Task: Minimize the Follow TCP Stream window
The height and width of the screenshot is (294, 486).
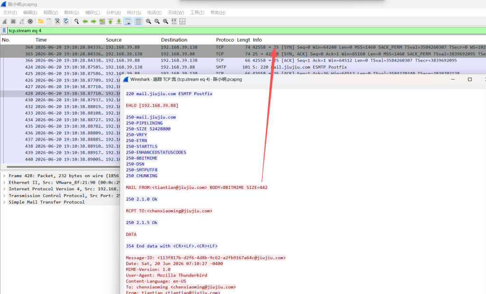Action: (x=453, y=80)
